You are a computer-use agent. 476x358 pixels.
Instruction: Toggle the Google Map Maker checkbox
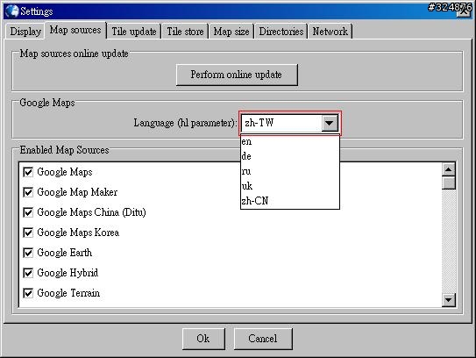[28, 192]
